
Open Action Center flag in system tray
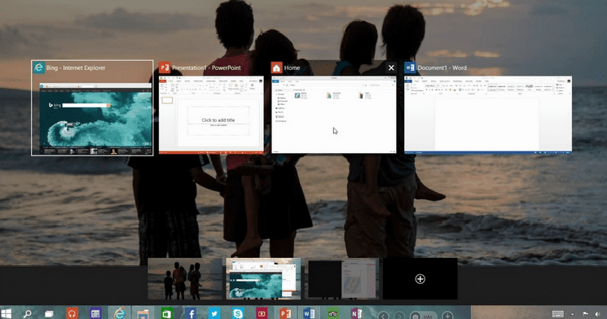click(585, 314)
